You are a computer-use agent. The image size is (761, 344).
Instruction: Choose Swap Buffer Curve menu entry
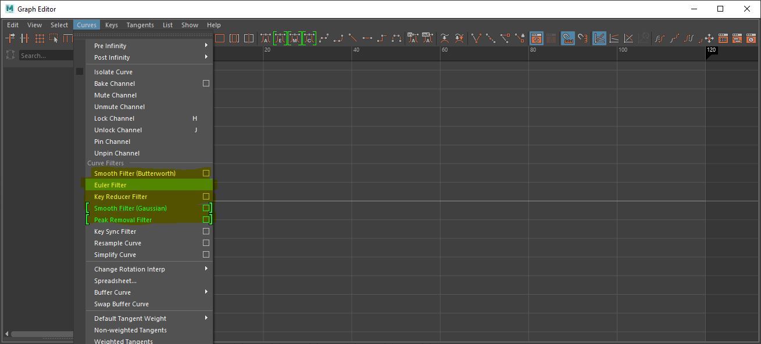pos(149,304)
